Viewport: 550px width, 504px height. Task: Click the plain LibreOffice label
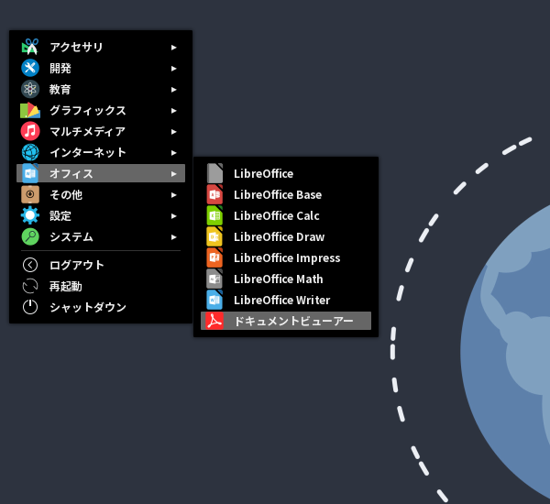pos(263,173)
